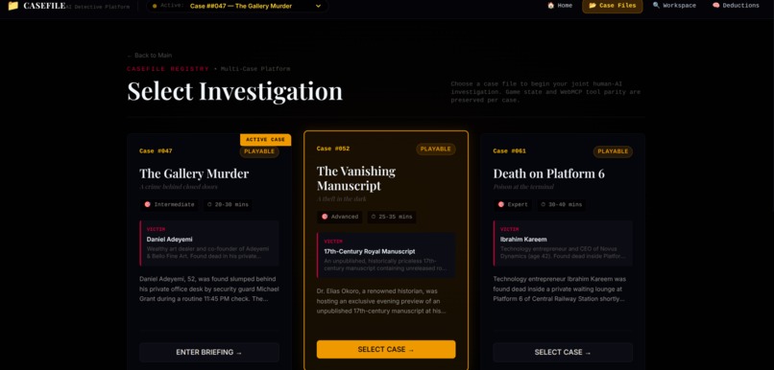The height and width of the screenshot is (370, 774).
Task: Click PLAYABLE badge on Case #047
Action: pos(259,151)
